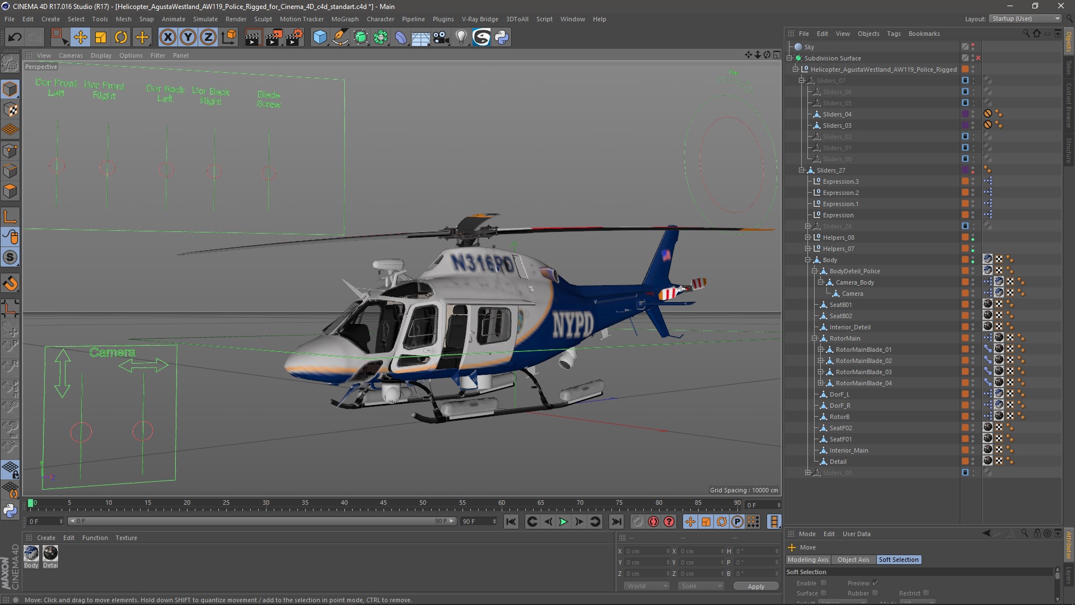Toggle the Rubber checkbox

pyautogui.click(x=875, y=593)
